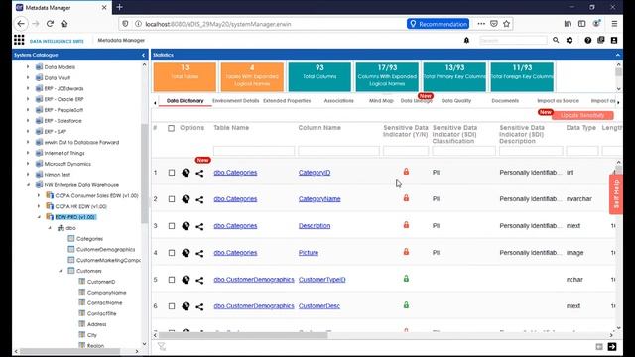Click the share icon for CustomerTypeID row
The height and width of the screenshot is (357, 635).
[x=199, y=280]
